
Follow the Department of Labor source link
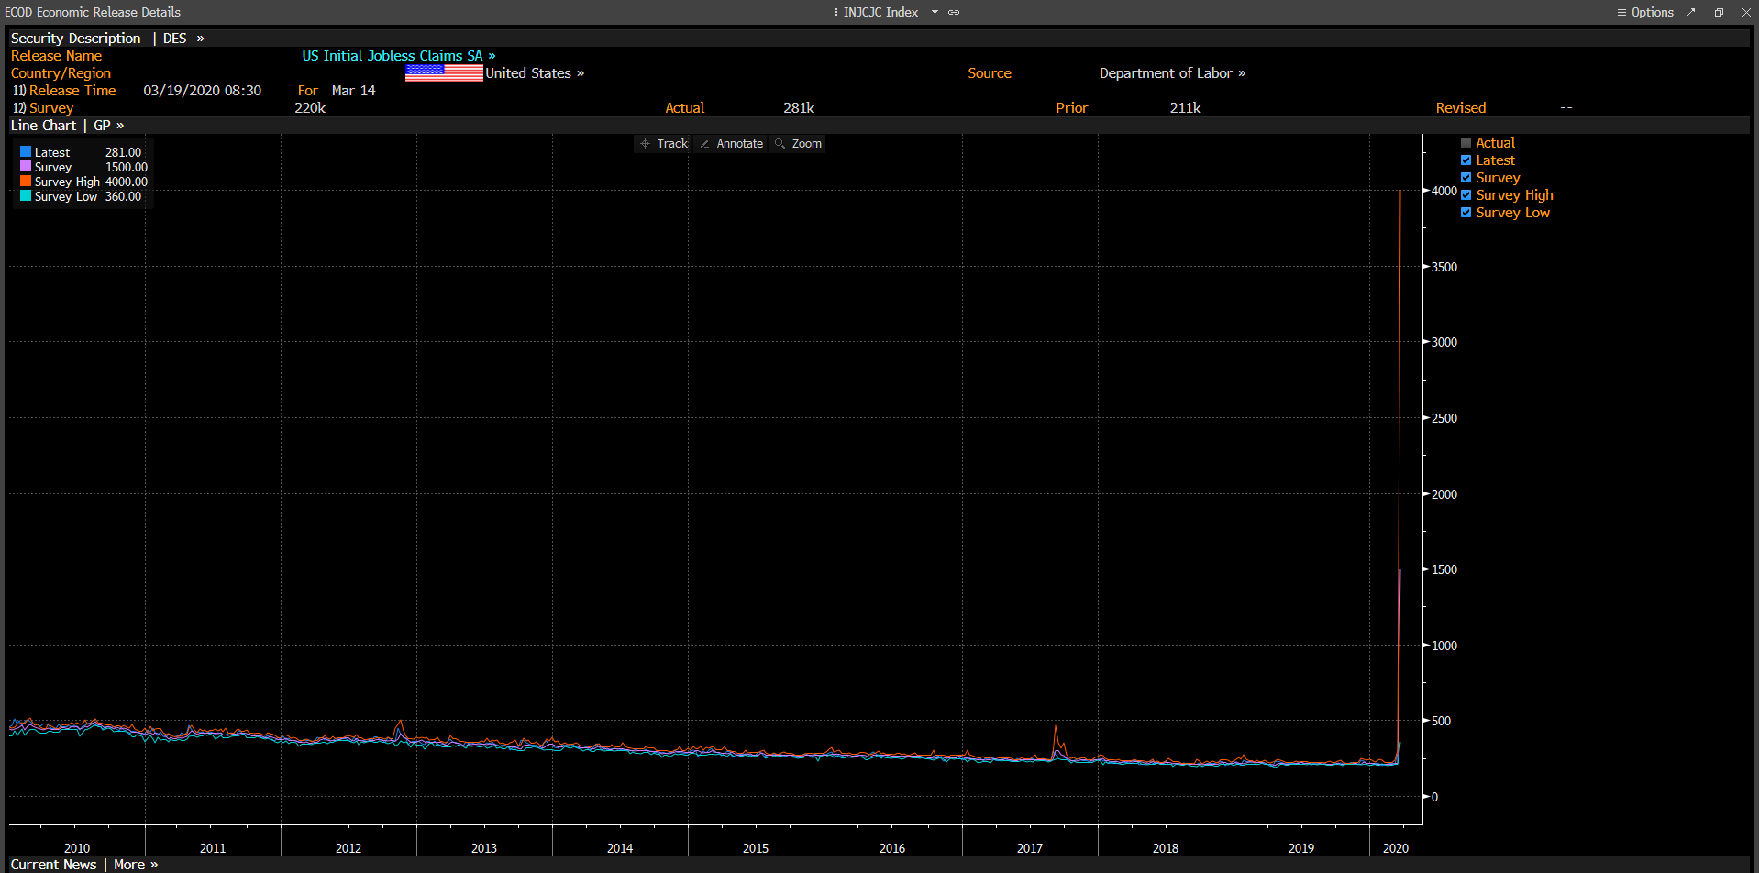[x=1172, y=73]
